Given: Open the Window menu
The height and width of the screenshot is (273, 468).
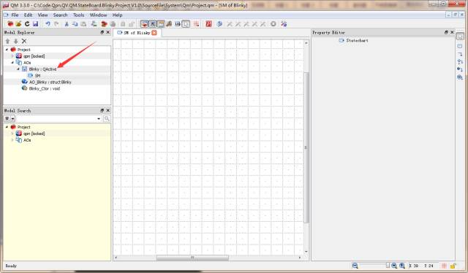Looking at the screenshot, I should point(98,15).
